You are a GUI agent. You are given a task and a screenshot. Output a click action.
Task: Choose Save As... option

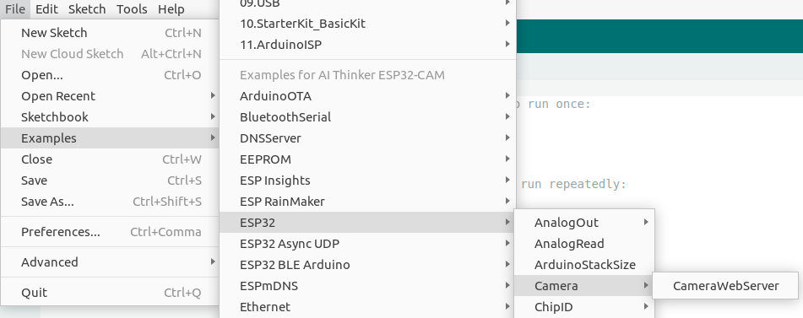[x=110, y=202]
